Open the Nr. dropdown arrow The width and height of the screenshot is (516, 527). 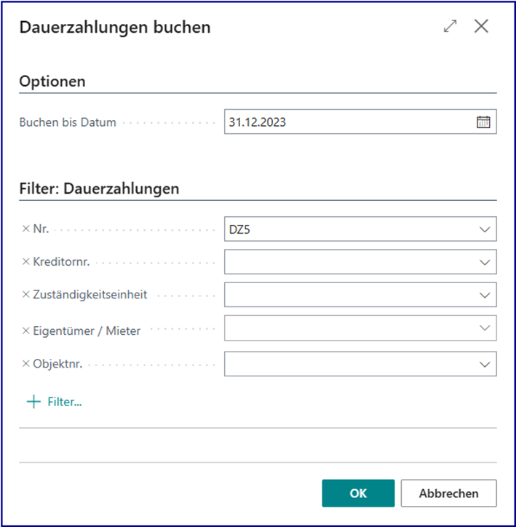tap(485, 229)
